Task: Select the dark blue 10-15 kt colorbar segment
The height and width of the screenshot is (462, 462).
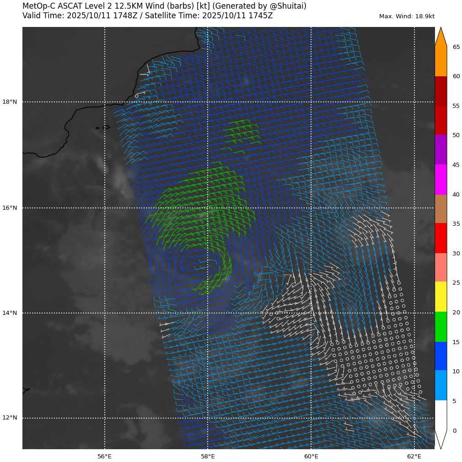Action: pos(441,356)
